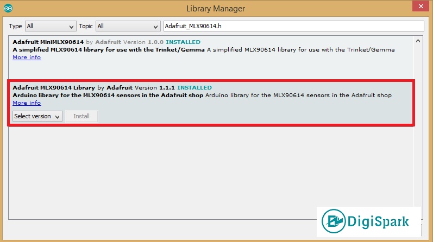
Task: Open More info for Adafruit MiniMLX90614
Action: click(27, 58)
